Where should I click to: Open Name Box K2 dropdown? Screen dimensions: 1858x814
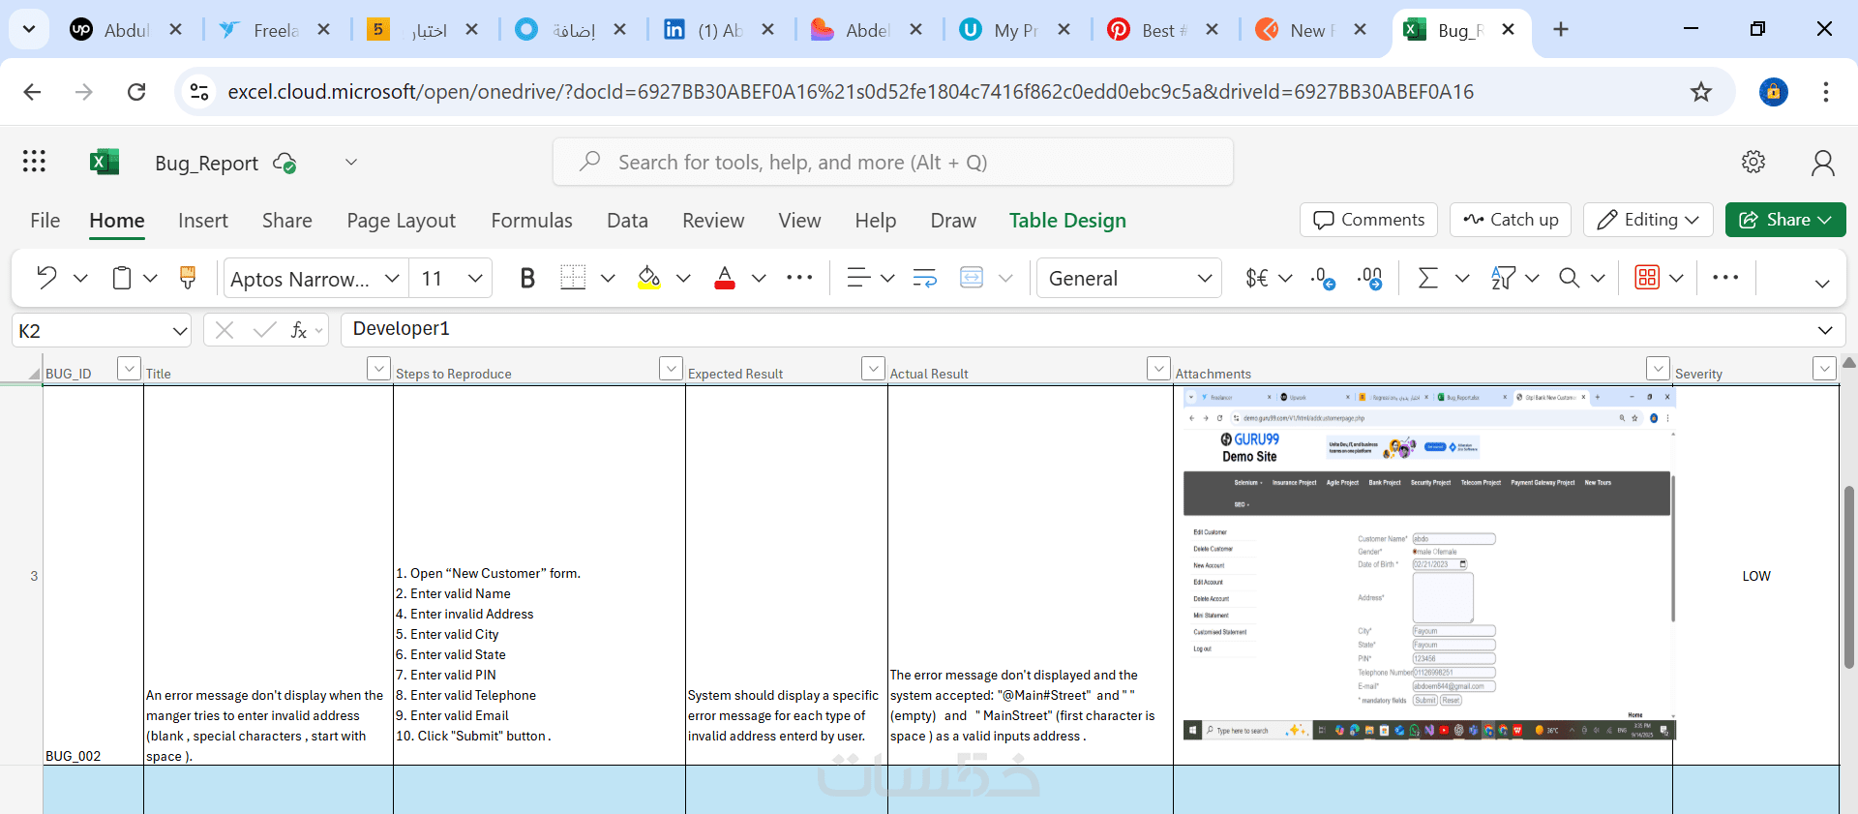(x=179, y=331)
